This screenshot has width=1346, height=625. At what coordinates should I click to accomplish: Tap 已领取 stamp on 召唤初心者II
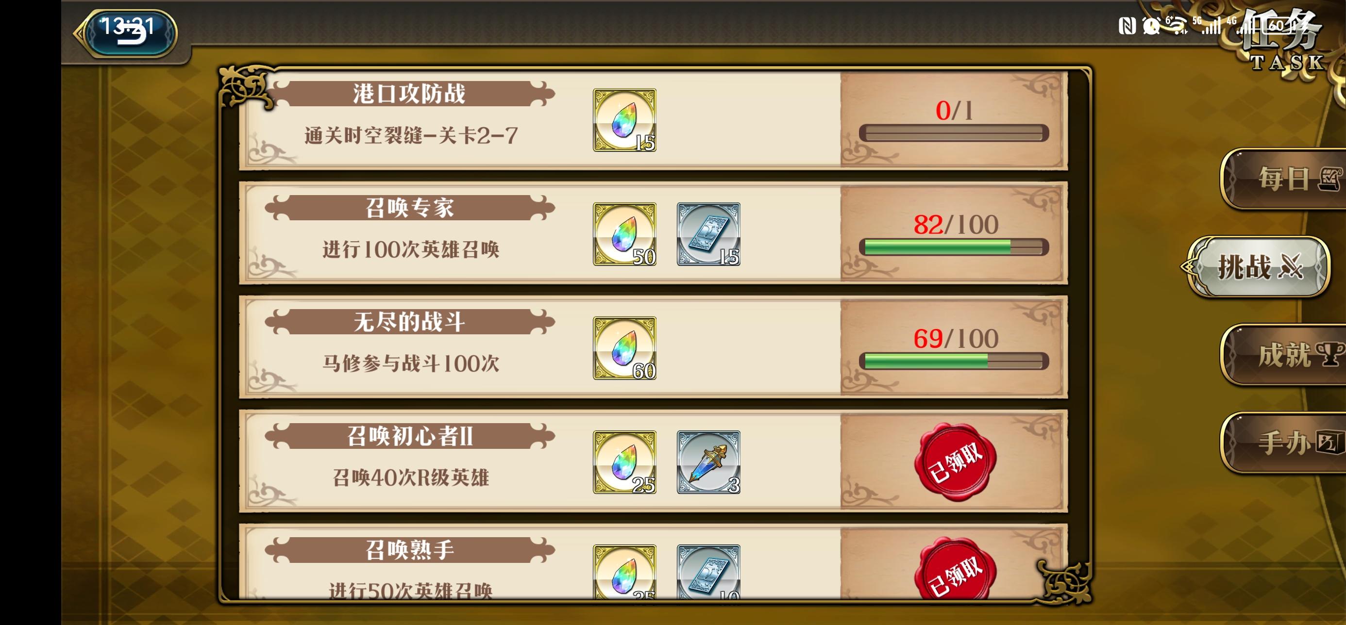(955, 462)
